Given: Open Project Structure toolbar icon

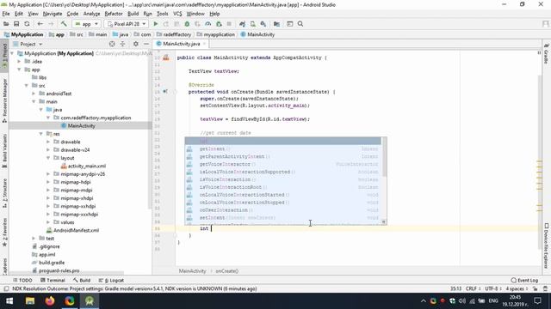Looking at the screenshot, I should 276,24.
